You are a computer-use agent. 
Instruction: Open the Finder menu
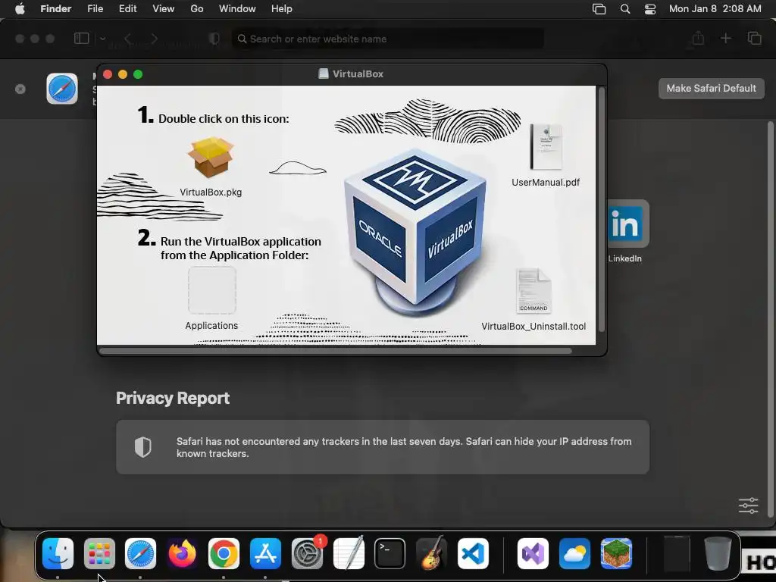[56, 9]
